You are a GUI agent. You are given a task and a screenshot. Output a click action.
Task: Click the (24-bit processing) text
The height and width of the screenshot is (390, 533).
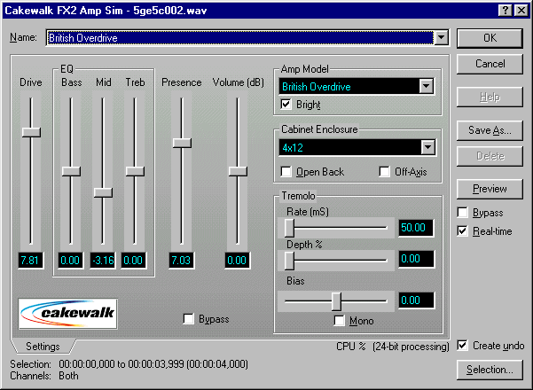[411, 347]
